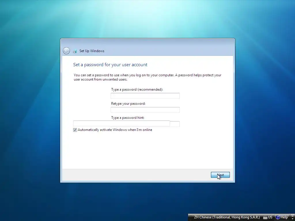Open the ZH Chinese input language selector
Viewport: 295px width, 221px height.
point(227,217)
